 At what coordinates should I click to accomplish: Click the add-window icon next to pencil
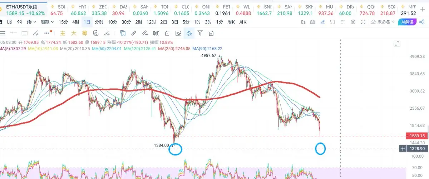tap(333, 22)
